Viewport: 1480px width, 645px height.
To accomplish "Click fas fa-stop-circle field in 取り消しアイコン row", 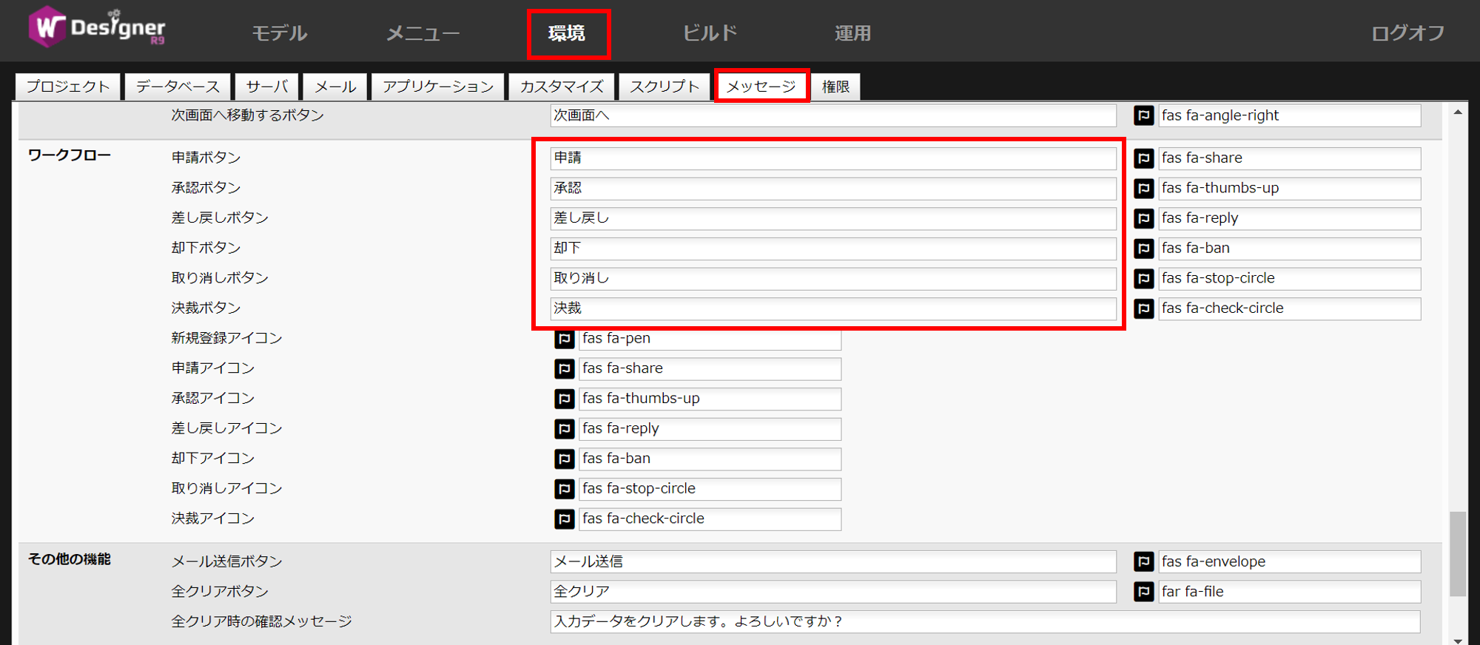I will point(710,489).
